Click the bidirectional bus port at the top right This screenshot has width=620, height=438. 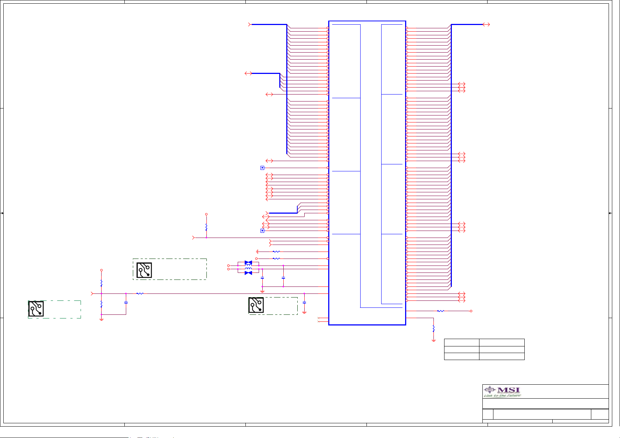click(486, 24)
